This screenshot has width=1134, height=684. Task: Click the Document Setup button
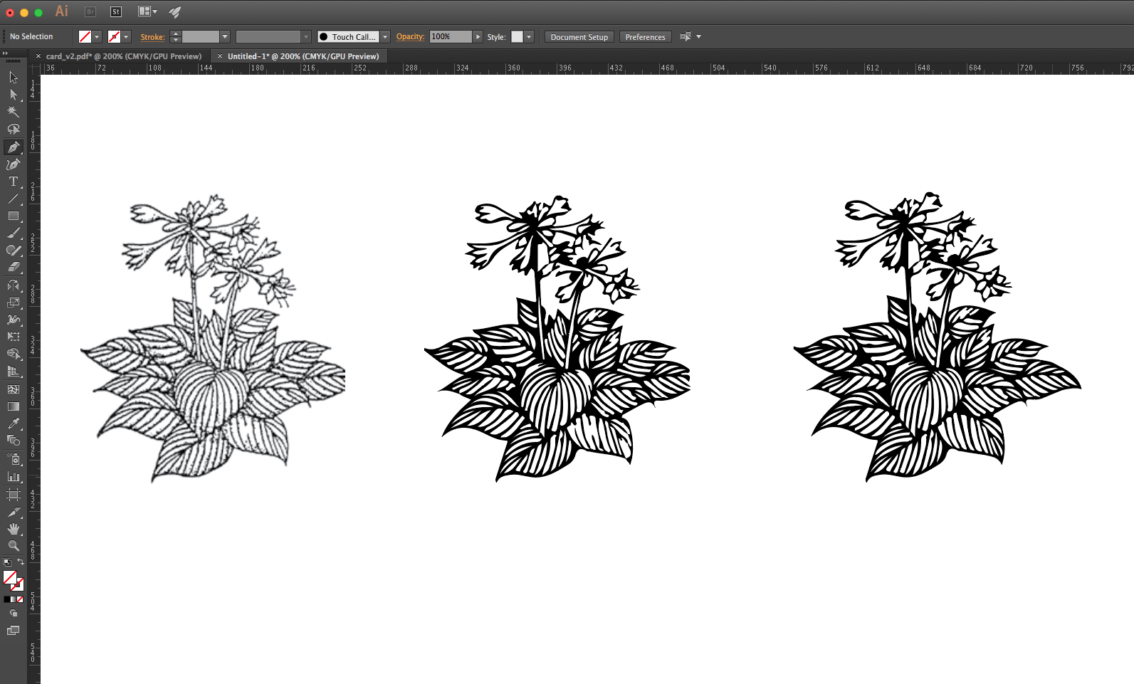[x=579, y=37]
